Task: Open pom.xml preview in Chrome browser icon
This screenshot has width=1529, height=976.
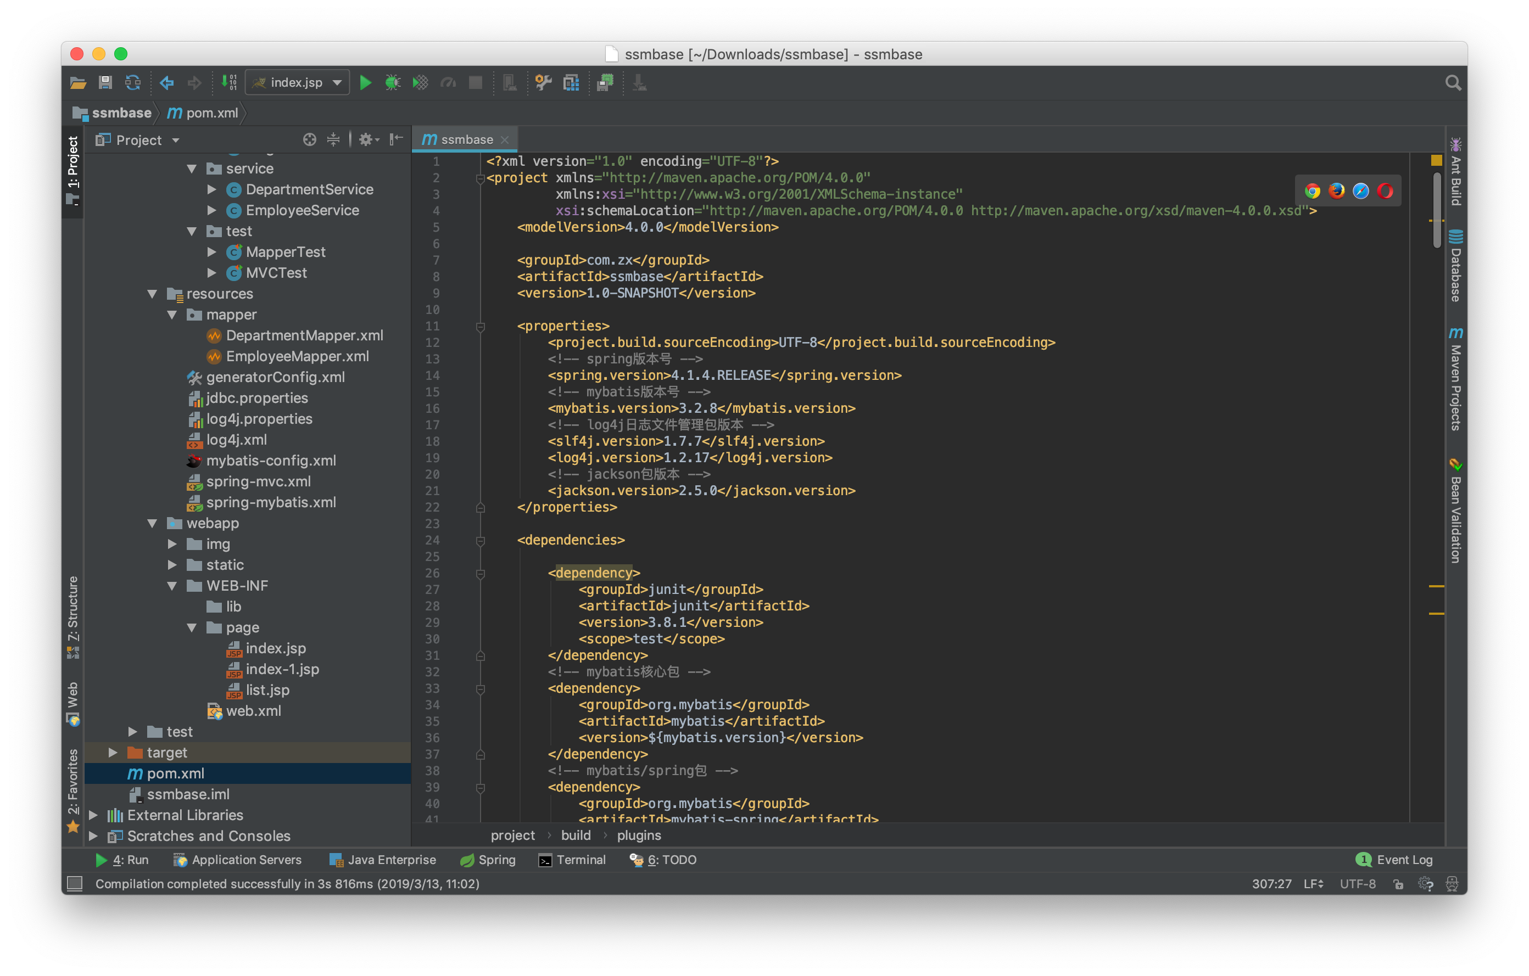Action: [x=1313, y=191]
